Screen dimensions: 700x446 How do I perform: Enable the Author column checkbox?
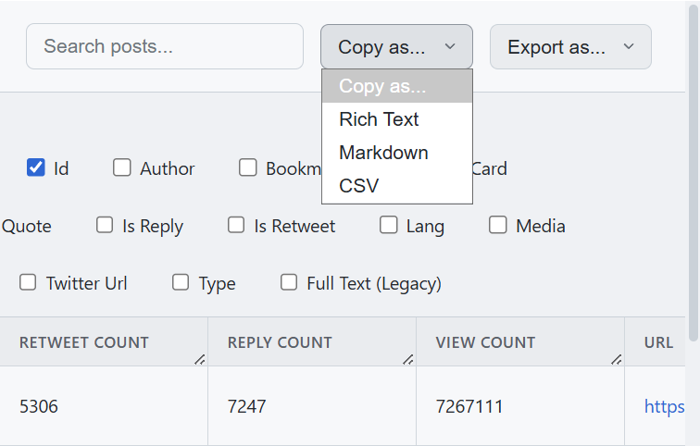pos(122,168)
